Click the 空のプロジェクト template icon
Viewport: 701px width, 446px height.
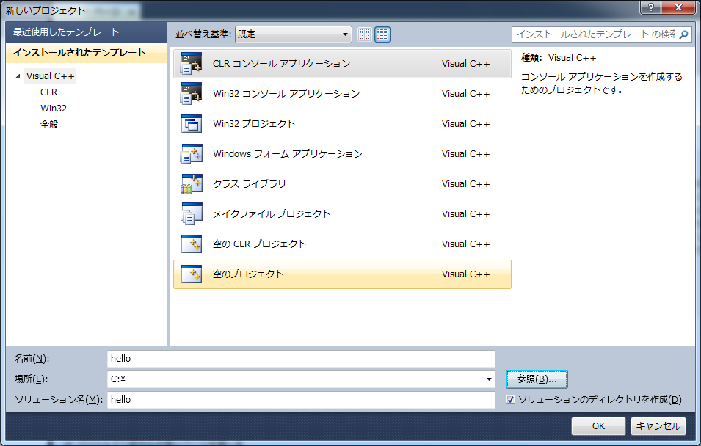[192, 274]
